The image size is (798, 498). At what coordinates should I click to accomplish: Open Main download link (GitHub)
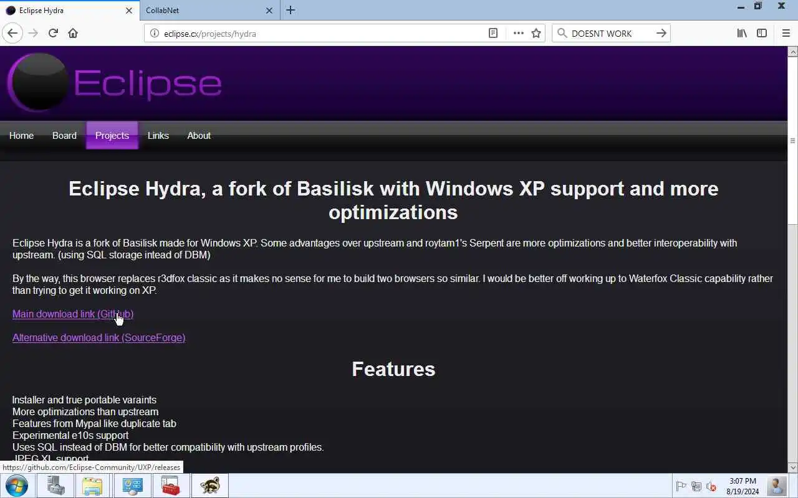coord(73,314)
